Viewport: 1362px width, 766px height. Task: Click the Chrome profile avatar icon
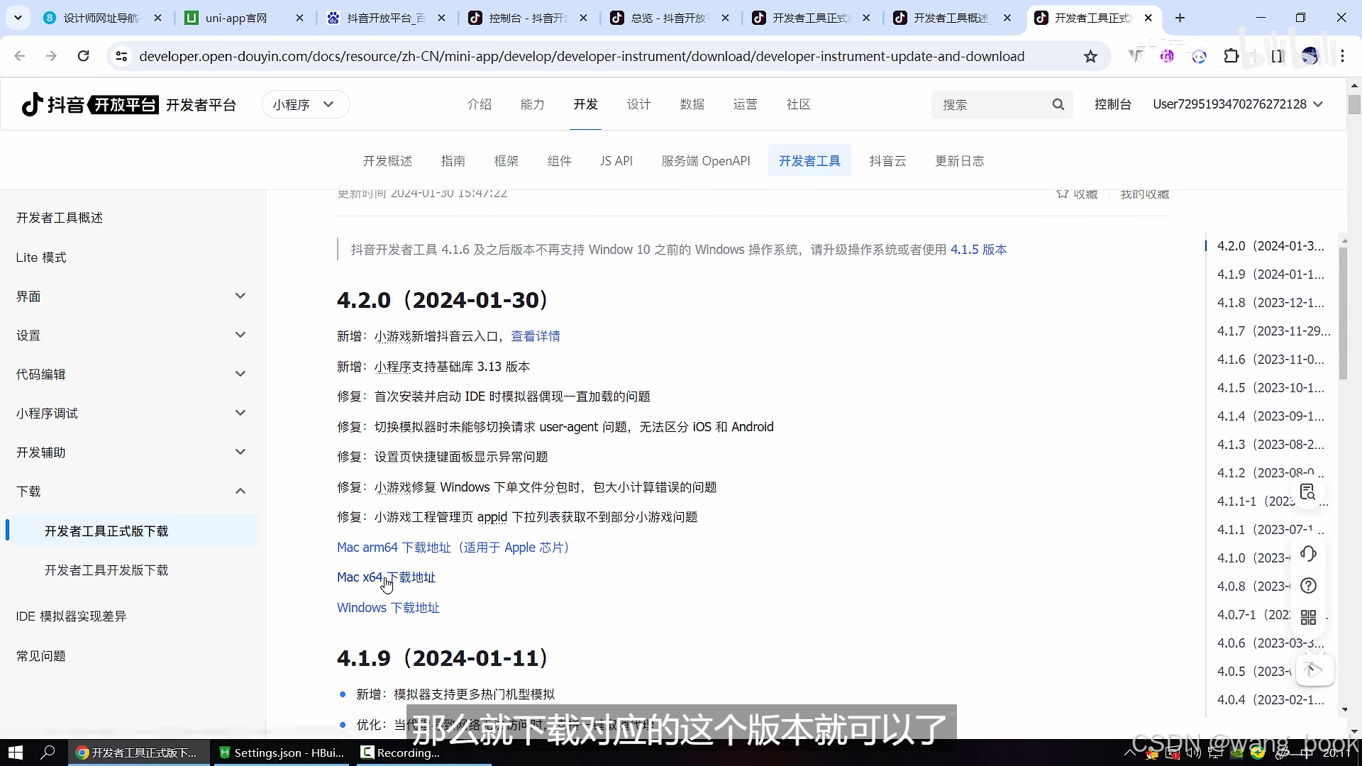pos(1310,56)
